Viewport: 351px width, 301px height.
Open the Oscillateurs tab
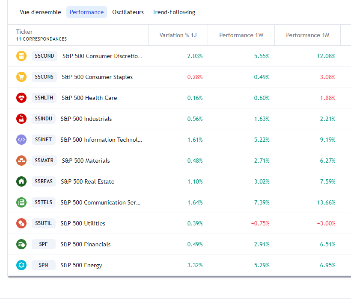tap(128, 12)
